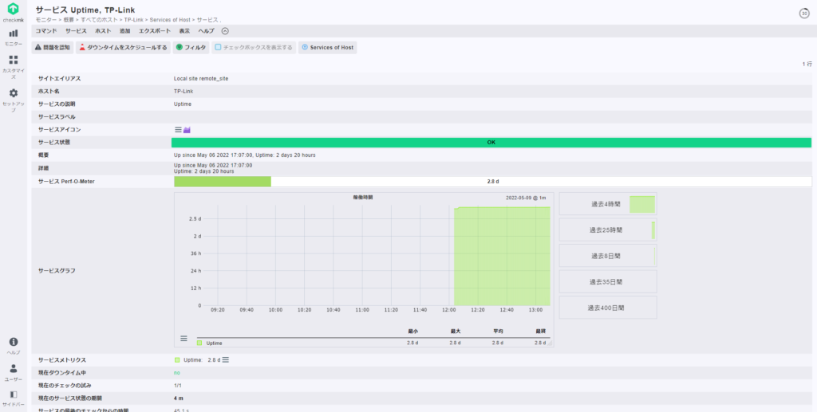The height and width of the screenshot is (412, 817).
Task: Select the 過去400日間 graph thumbnail
Action: tap(608, 308)
